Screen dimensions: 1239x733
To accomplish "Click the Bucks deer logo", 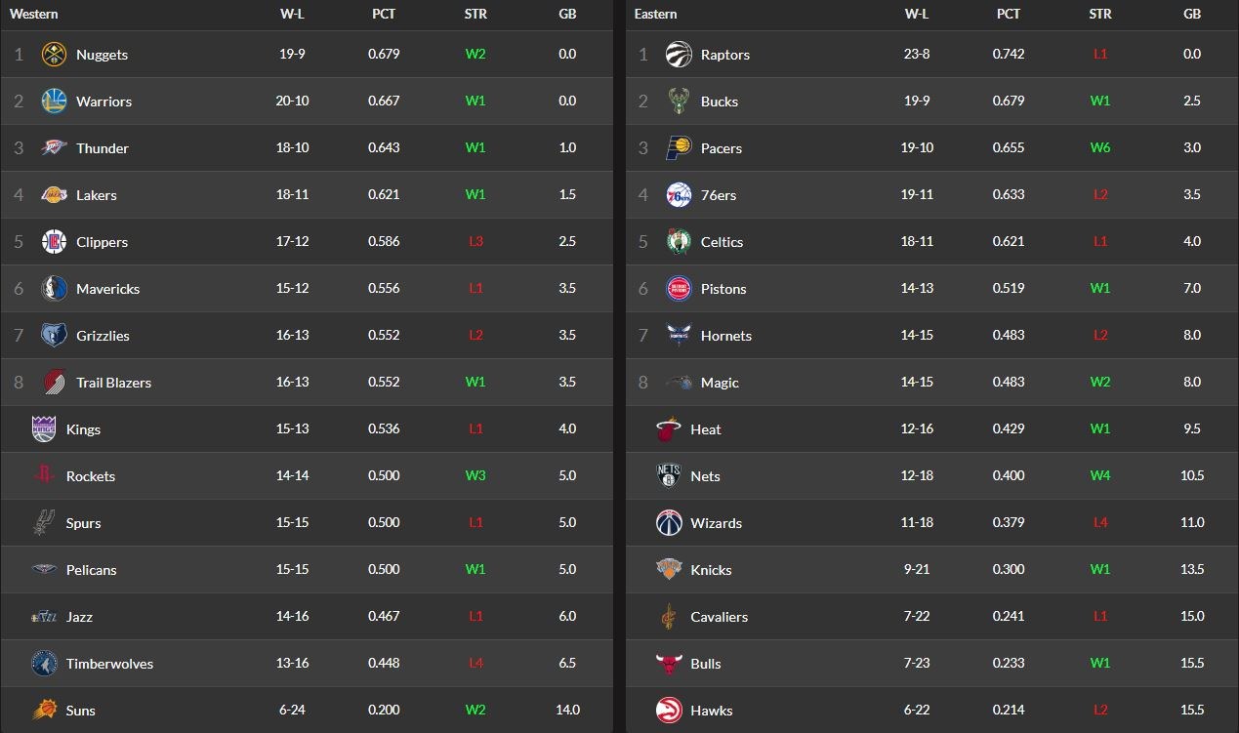I will [x=679, y=102].
